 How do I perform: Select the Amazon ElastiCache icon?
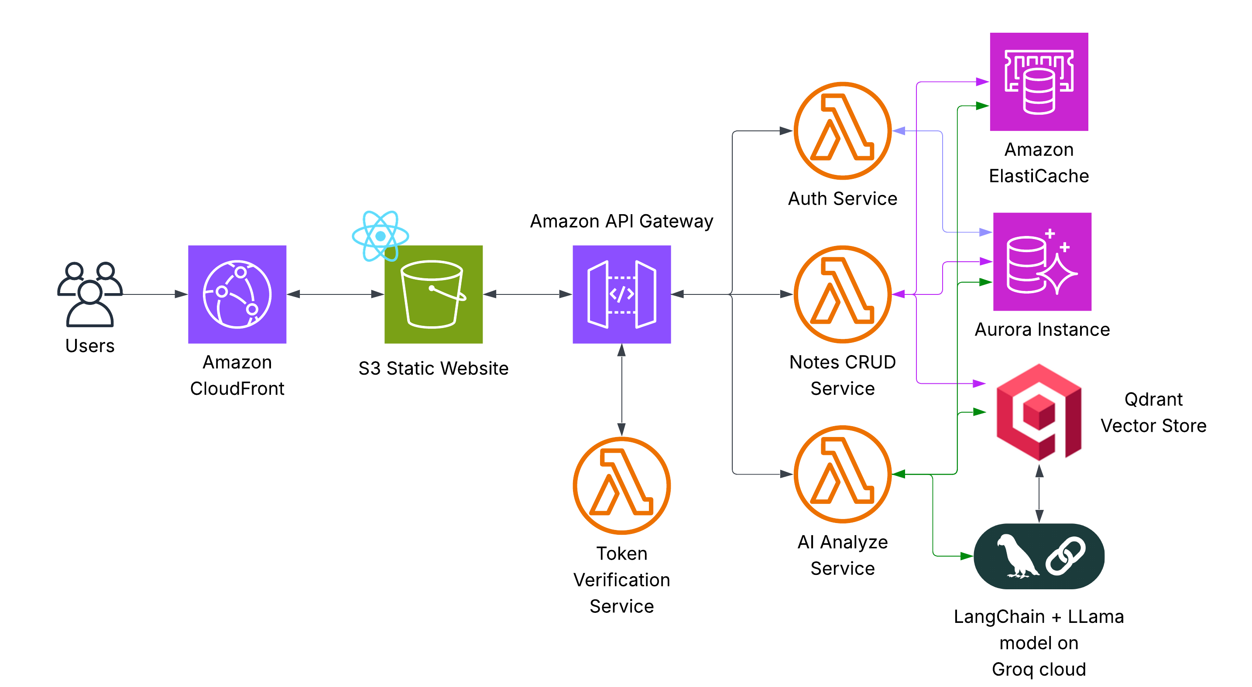pyautogui.click(x=1039, y=82)
